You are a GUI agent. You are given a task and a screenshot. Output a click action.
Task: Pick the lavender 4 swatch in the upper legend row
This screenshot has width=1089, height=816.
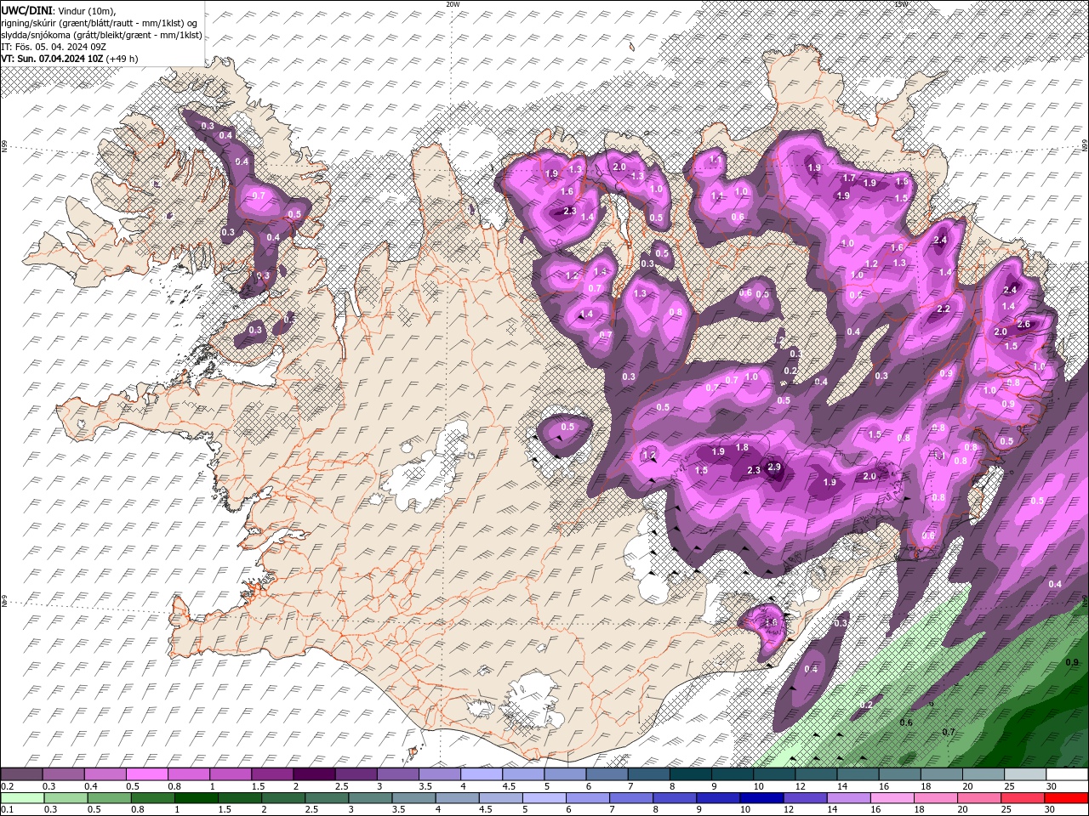(481, 774)
